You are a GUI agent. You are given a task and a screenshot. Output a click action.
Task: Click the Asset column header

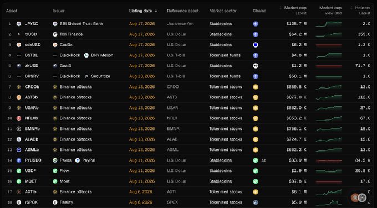[x=12, y=11]
